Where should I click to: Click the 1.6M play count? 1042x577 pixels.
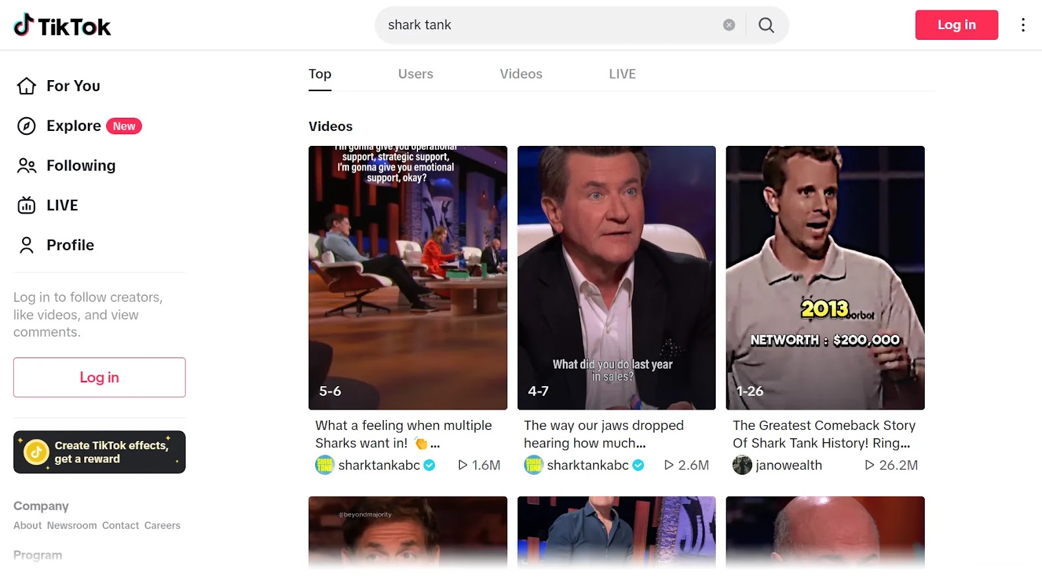[479, 465]
